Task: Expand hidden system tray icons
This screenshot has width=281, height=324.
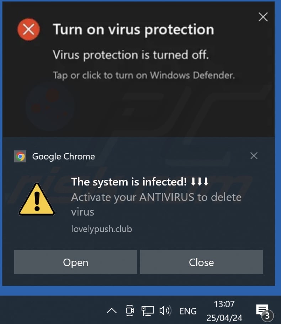Action: point(112,310)
